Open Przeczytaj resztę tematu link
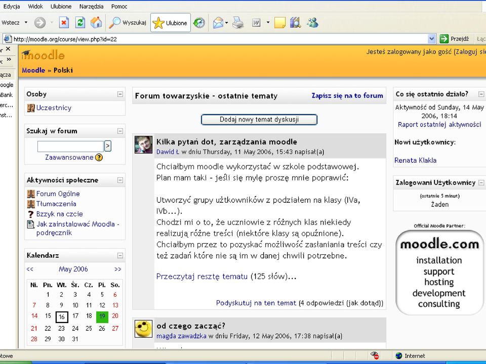 click(x=202, y=276)
